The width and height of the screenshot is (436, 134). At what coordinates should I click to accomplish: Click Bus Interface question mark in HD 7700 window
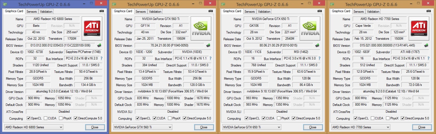coord(428,58)
